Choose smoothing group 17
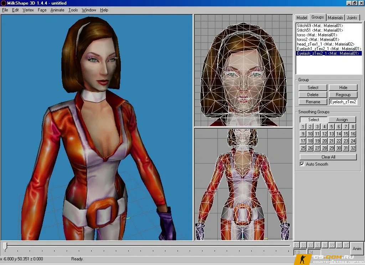This screenshot has width=365, height=265. click(x=303, y=141)
